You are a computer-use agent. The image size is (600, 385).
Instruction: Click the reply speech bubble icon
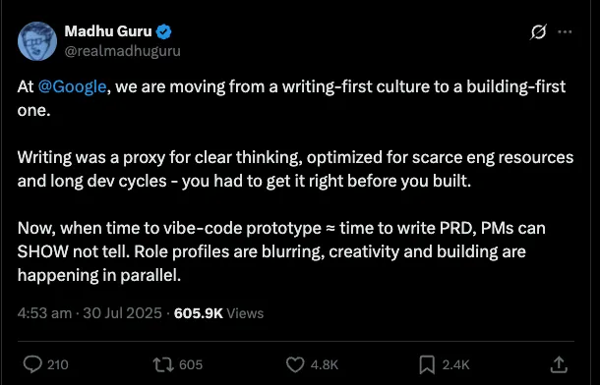(x=32, y=364)
